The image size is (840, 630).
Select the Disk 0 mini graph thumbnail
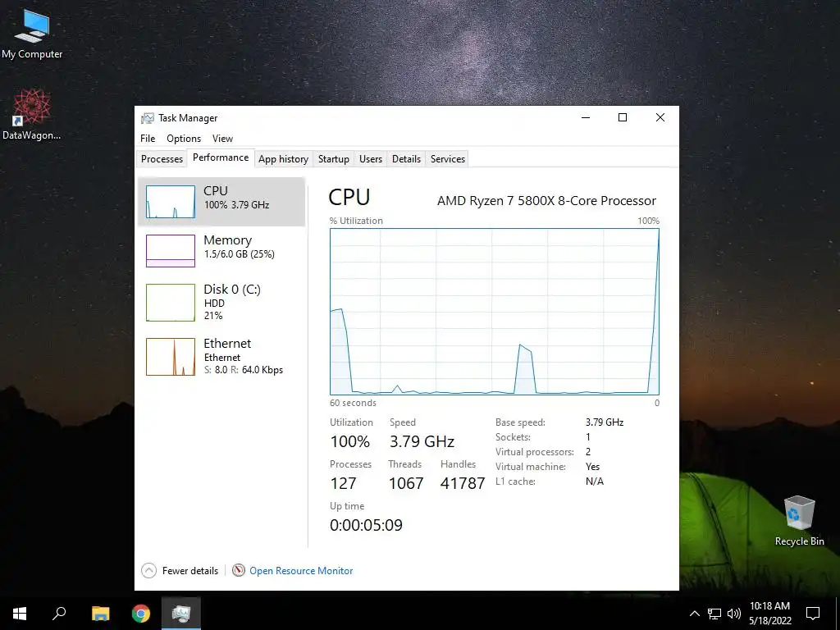[x=171, y=303]
